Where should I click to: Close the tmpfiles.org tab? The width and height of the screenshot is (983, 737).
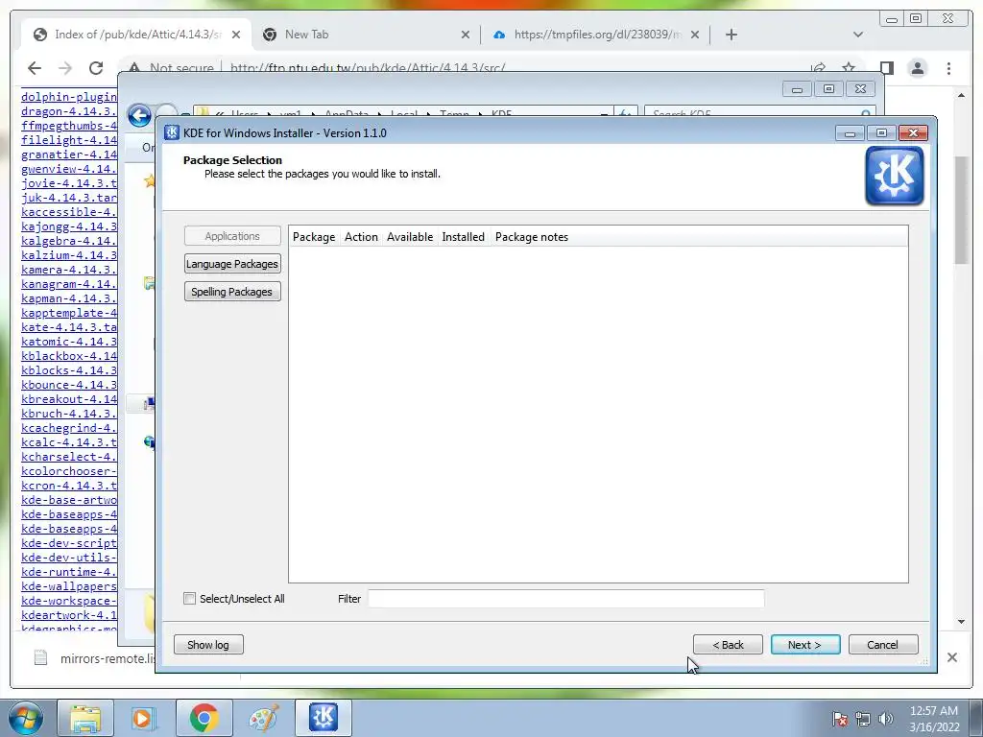tap(695, 36)
